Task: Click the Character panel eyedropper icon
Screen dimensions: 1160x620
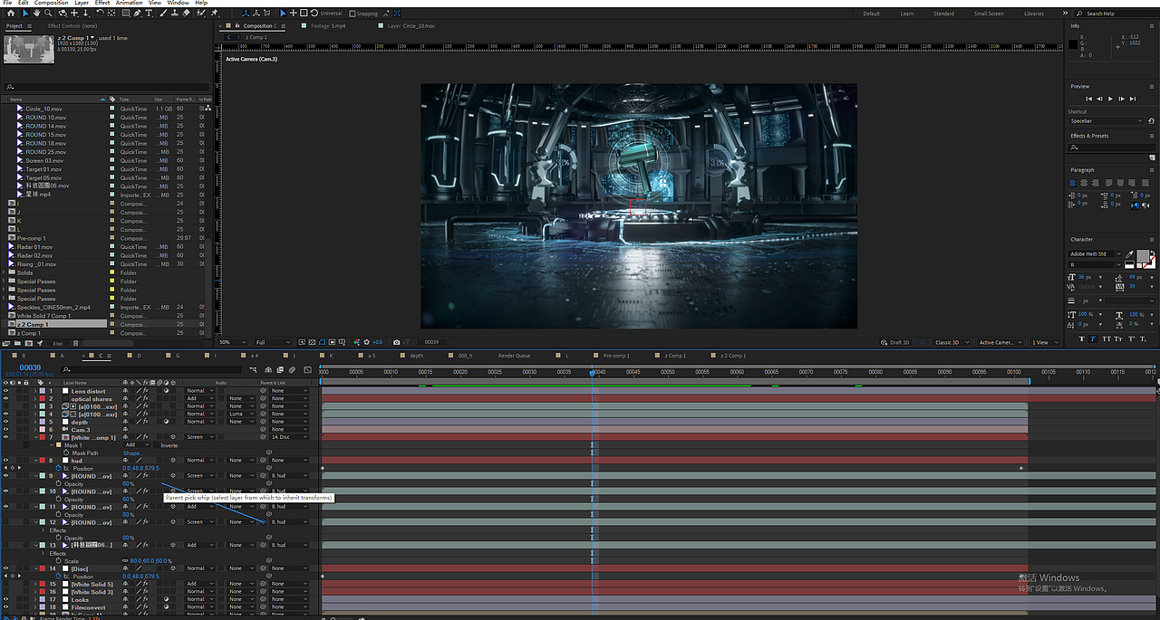Action: [1129, 254]
